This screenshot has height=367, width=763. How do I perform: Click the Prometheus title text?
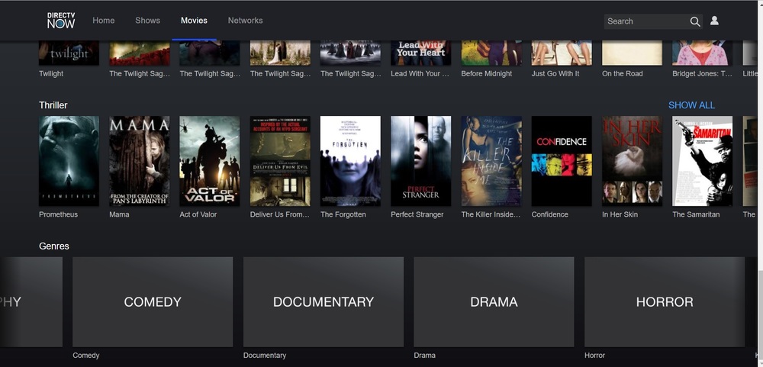(x=59, y=214)
